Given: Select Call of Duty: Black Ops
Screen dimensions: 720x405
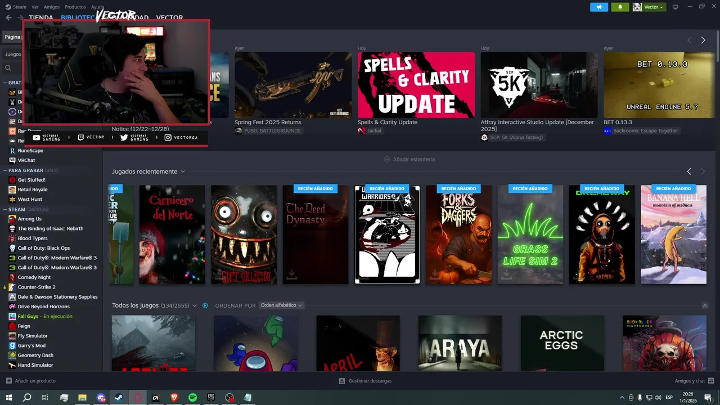Looking at the screenshot, I should pyautogui.click(x=44, y=248).
